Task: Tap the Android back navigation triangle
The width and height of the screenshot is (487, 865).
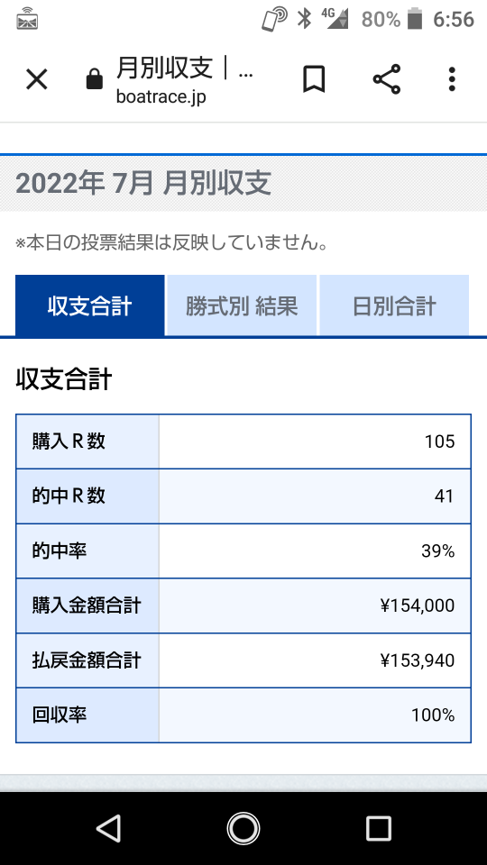Action: pyautogui.click(x=109, y=828)
